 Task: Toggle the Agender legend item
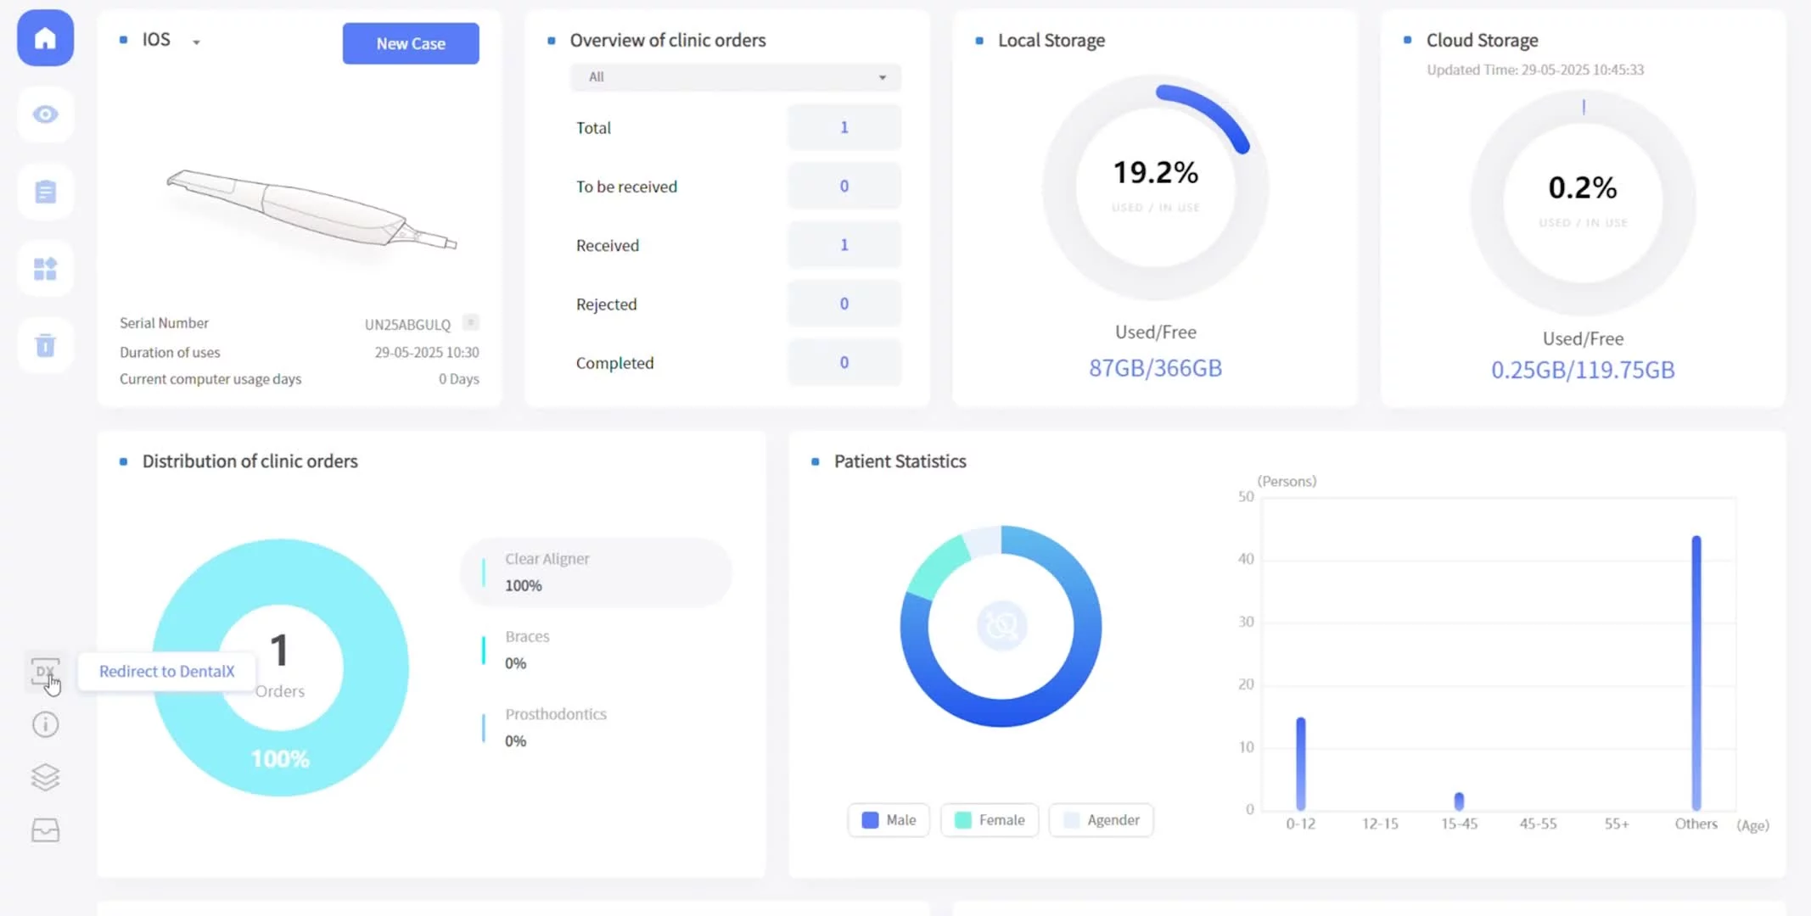point(1101,820)
